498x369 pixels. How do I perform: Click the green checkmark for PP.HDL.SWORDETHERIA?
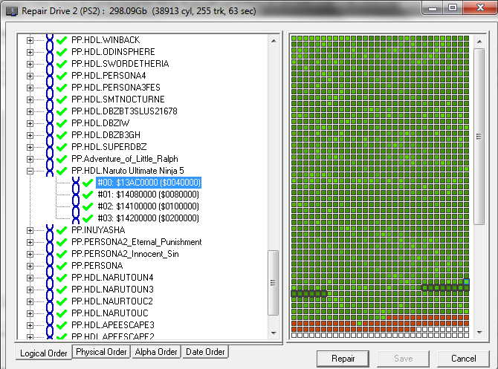click(61, 64)
